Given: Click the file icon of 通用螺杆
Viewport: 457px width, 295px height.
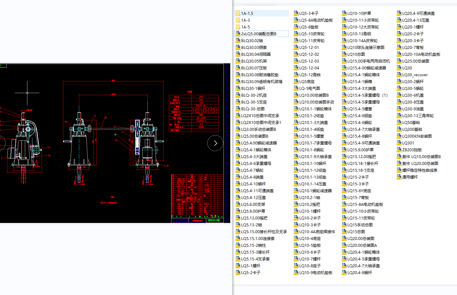Looking at the screenshot, I should coord(400,177).
